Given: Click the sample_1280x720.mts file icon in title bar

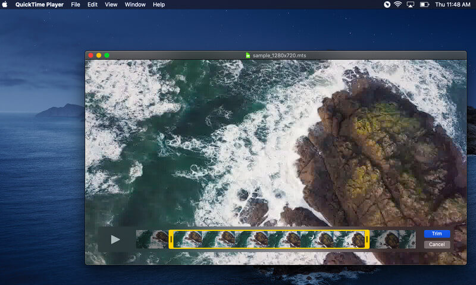Looking at the screenshot, I should [248, 55].
